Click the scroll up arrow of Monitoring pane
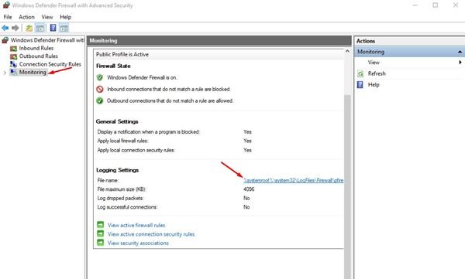Screen dimensions: 465x279 click(x=347, y=52)
